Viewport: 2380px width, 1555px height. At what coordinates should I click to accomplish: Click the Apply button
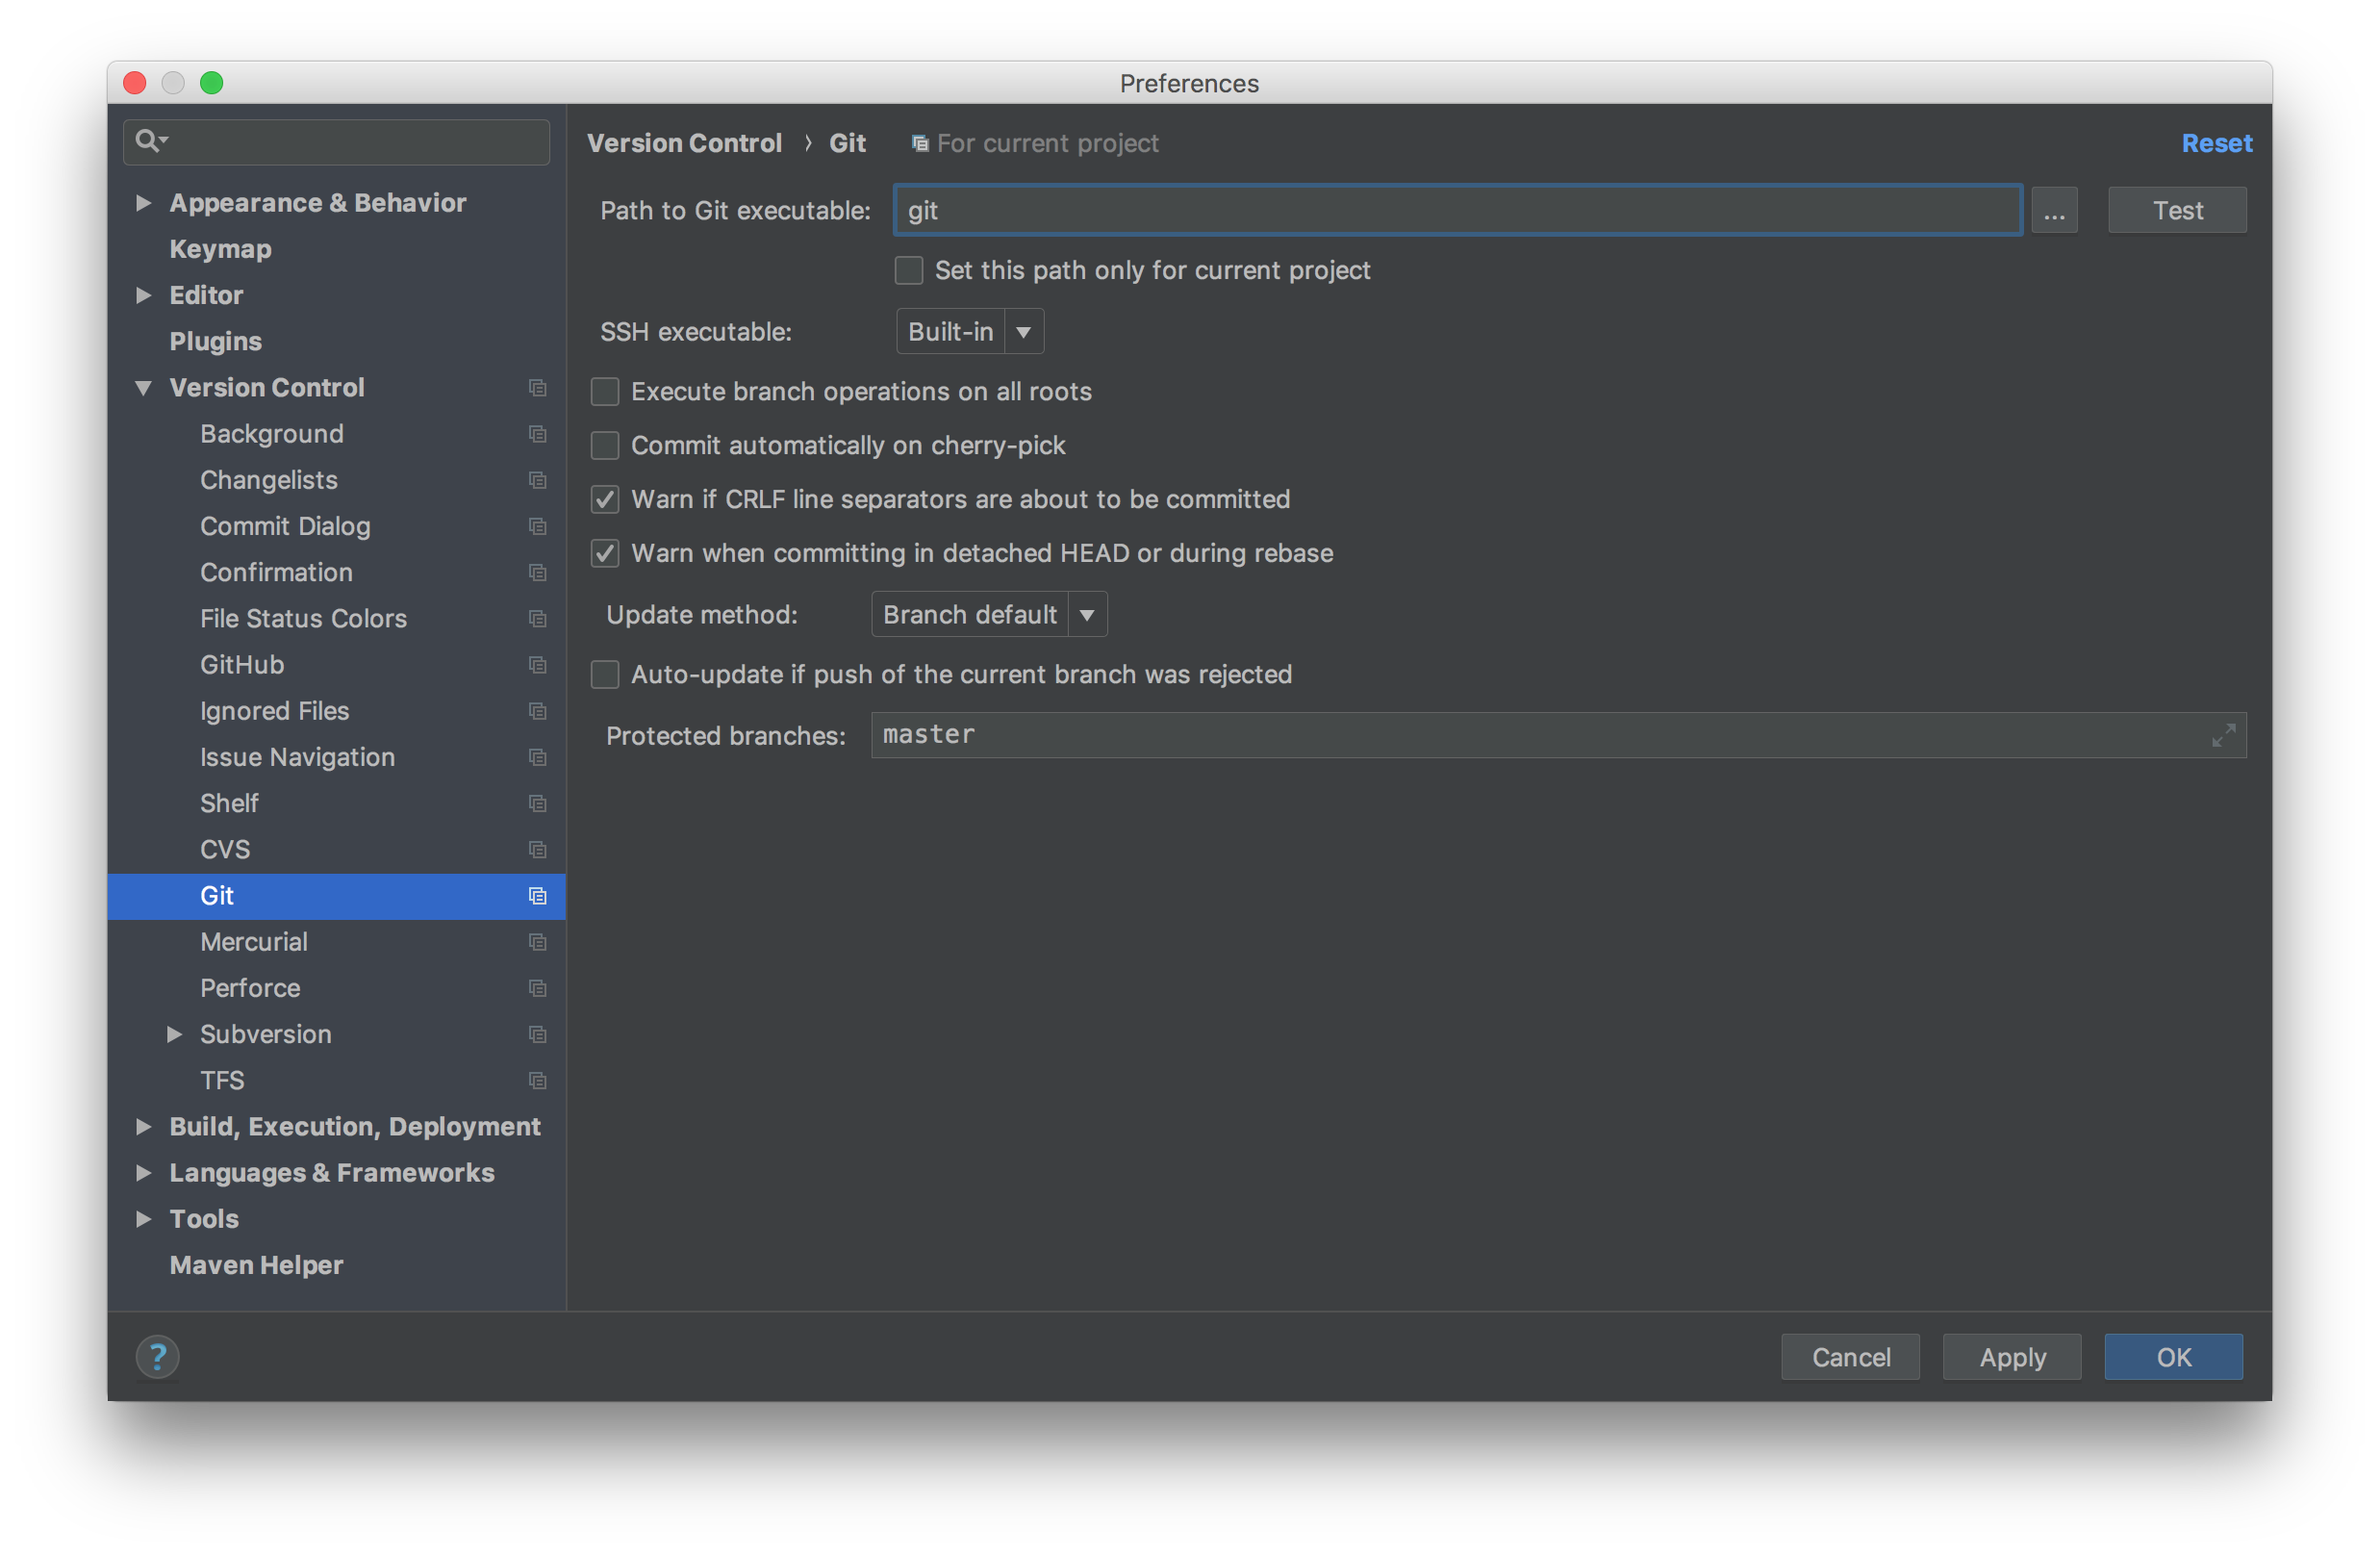coord(2011,1357)
